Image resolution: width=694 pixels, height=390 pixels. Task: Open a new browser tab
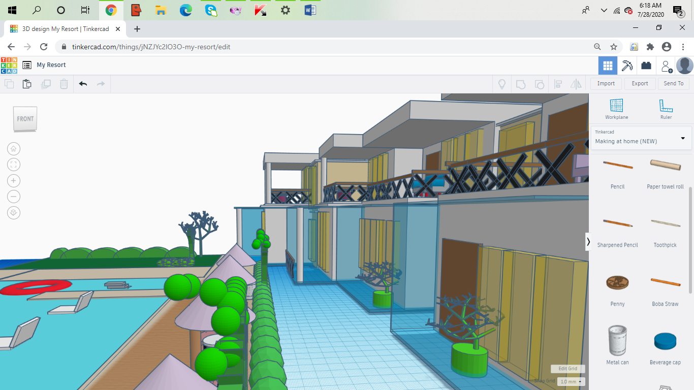coord(137,29)
